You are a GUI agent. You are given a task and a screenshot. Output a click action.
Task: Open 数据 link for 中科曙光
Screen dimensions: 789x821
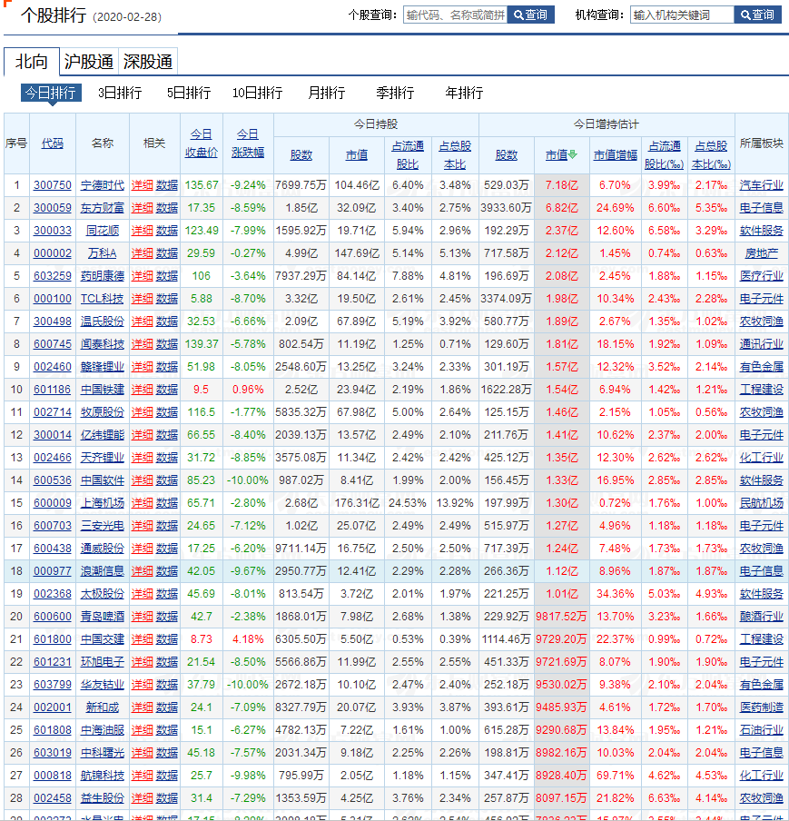[166, 752]
